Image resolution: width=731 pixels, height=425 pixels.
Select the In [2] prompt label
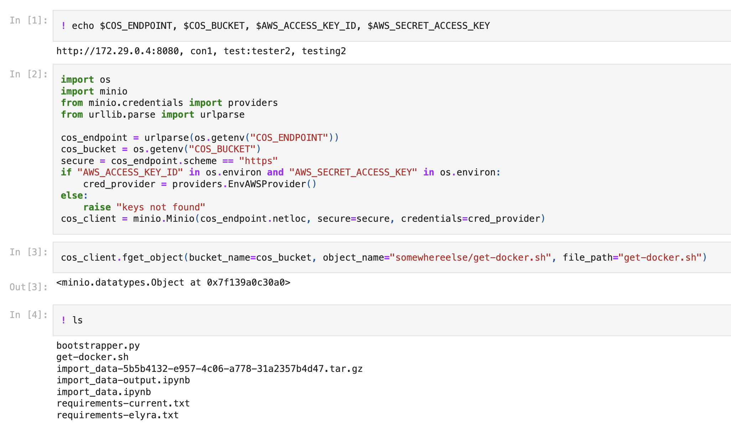coord(28,74)
